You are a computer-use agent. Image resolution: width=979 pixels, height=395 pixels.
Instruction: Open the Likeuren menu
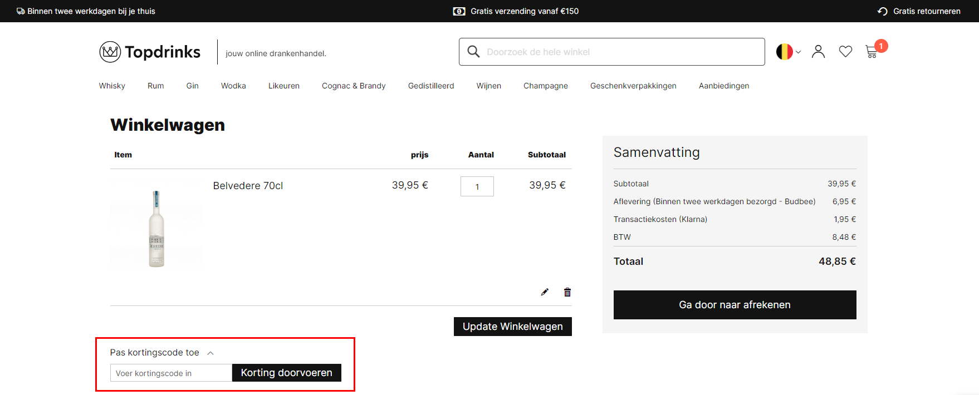click(x=284, y=86)
